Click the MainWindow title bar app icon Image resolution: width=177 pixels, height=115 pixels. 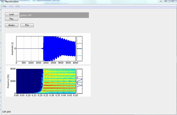pos(2,2)
